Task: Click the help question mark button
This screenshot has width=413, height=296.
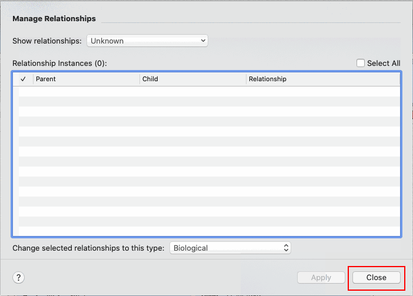Action: (x=19, y=278)
